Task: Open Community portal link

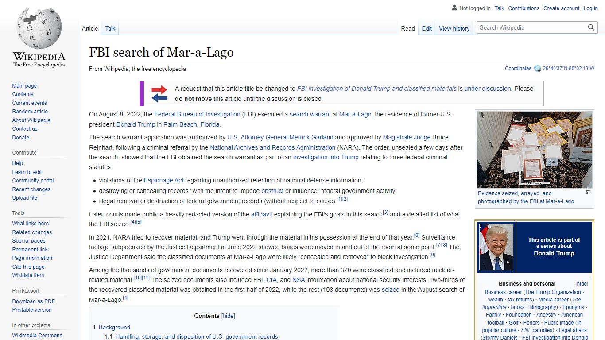Action: click(33, 181)
